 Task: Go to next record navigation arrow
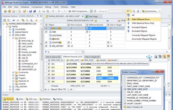click(x=68, y=89)
